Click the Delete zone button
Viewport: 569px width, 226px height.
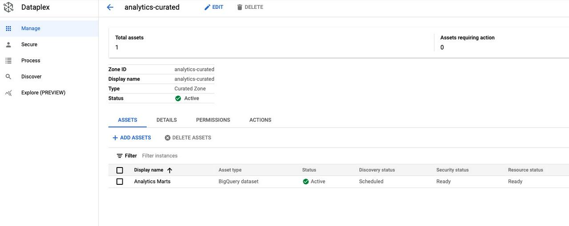(x=250, y=7)
